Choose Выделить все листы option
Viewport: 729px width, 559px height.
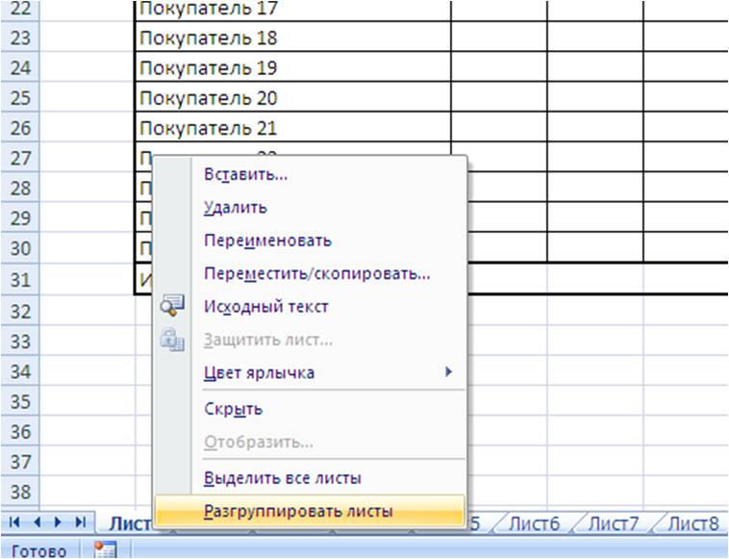coord(282,478)
